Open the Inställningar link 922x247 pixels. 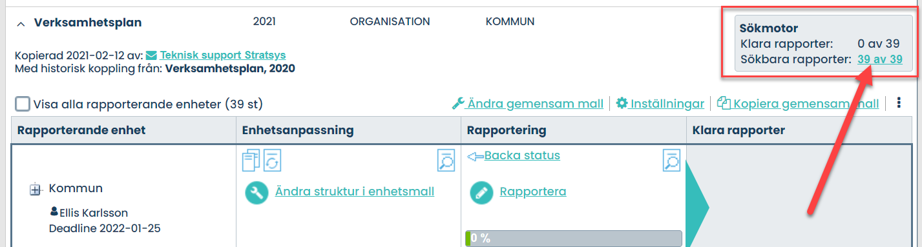tap(667, 103)
